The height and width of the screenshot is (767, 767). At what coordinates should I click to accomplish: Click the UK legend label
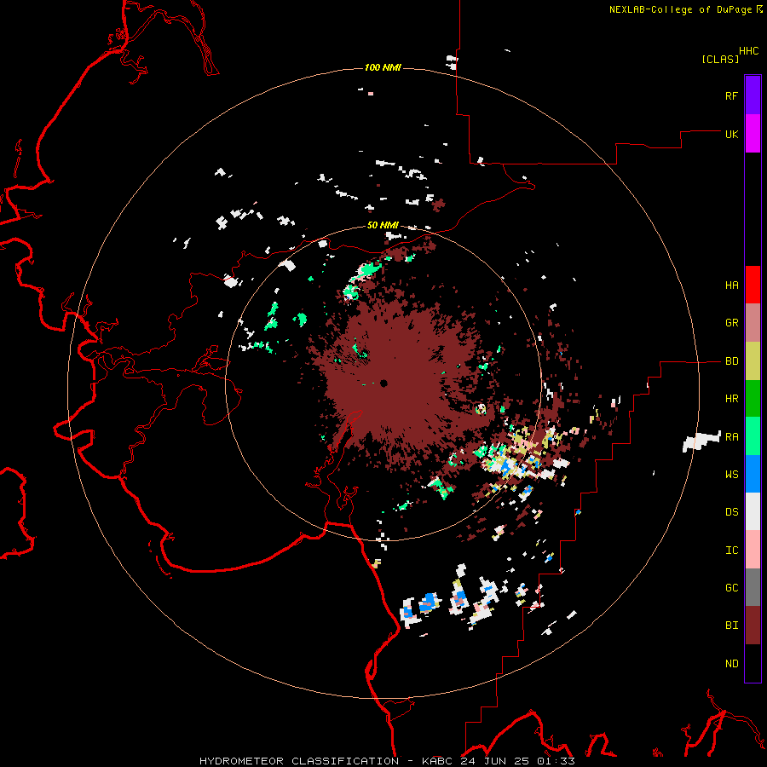click(731, 134)
